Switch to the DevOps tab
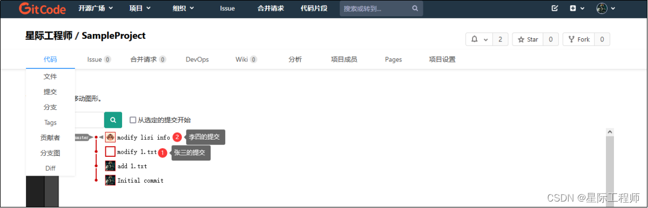 coord(197,59)
